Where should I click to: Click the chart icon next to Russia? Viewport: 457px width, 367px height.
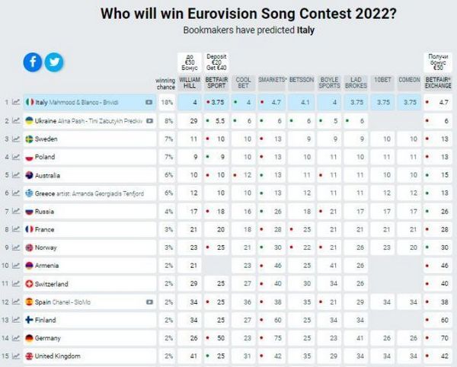[15, 211]
